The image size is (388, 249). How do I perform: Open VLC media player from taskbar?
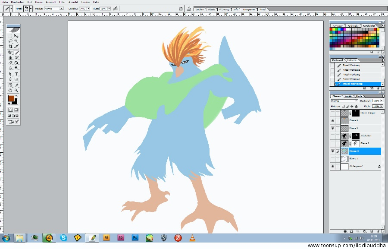(x=192, y=238)
